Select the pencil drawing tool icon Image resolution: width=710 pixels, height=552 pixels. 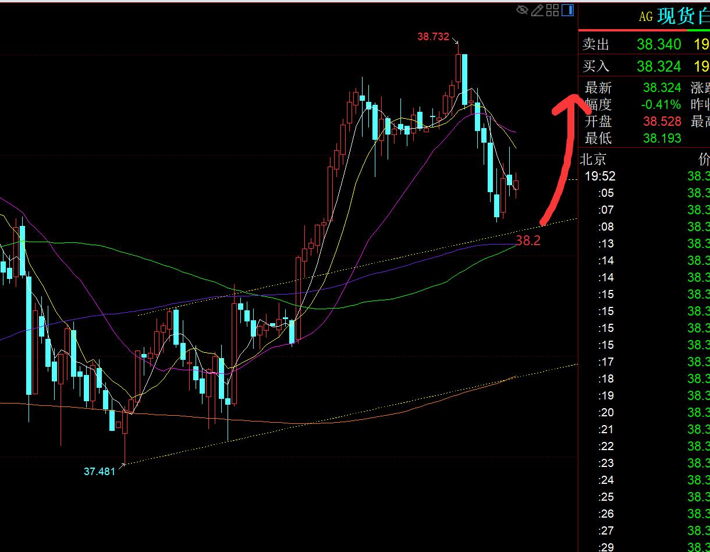click(x=537, y=10)
